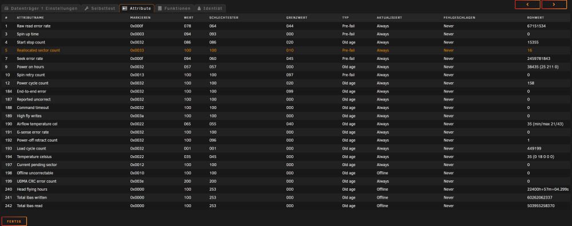The width and height of the screenshot is (572, 226).
Task: Click threshold 099 in End-to-end error row
Action: (x=290, y=91)
